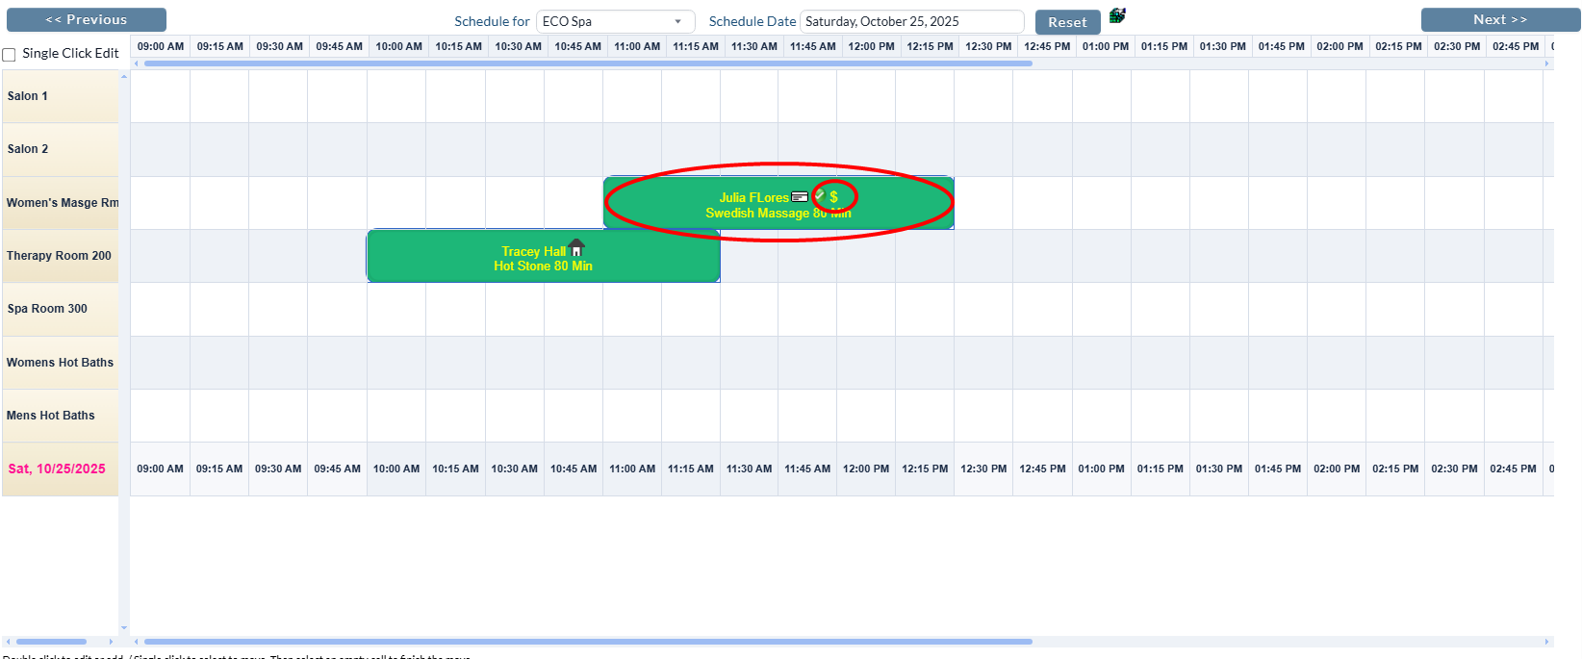Select the Tracey Hall Hot Stone appointment

tap(544, 256)
